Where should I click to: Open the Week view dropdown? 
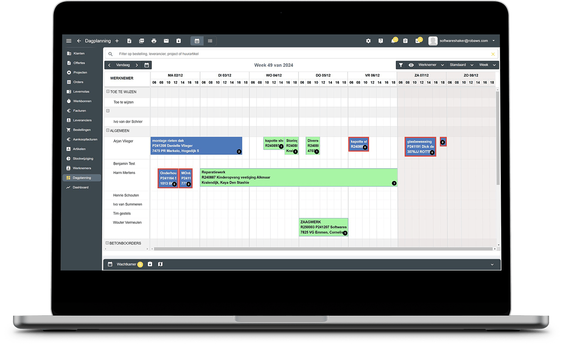click(487, 65)
